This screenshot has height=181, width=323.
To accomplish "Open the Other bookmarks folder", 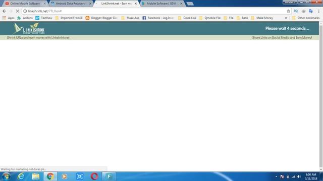I will click(x=306, y=18).
